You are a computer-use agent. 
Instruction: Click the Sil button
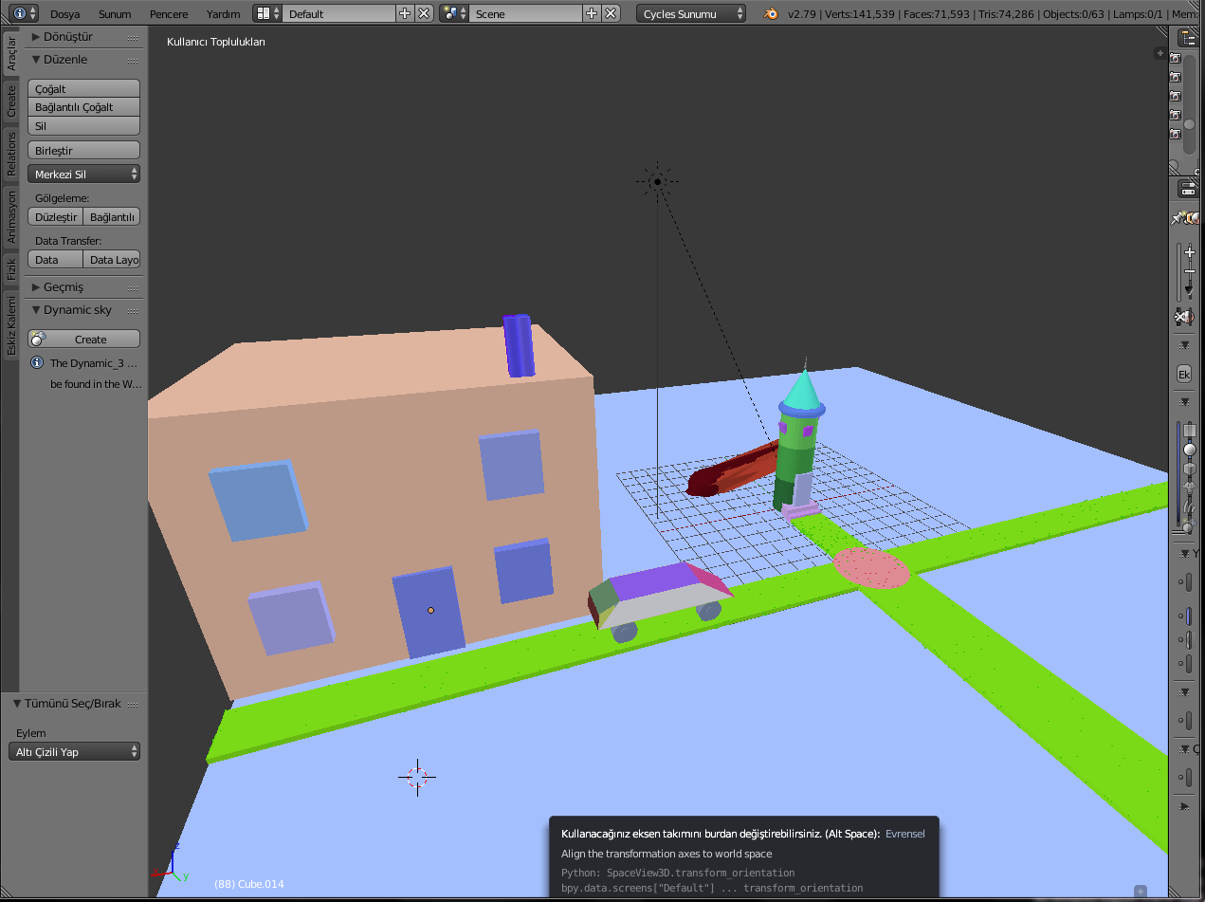tap(84, 125)
